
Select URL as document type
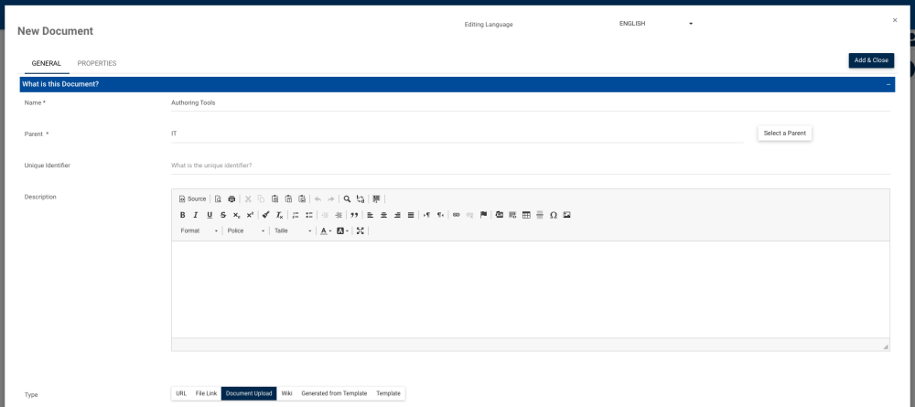pos(181,393)
